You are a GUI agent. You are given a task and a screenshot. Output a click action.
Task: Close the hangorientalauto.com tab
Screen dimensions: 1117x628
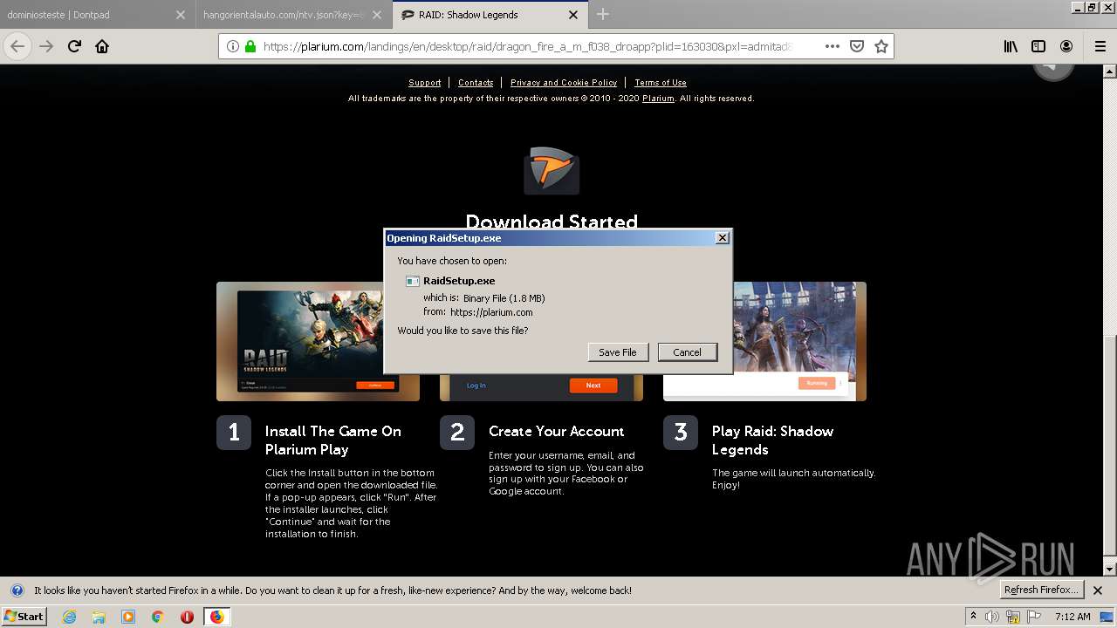tap(377, 15)
